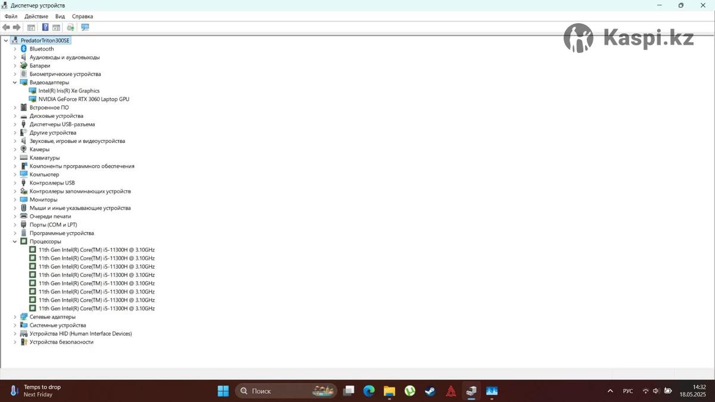Click the Forward arrow in the toolbar
This screenshot has height=402, width=715.
point(17,27)
